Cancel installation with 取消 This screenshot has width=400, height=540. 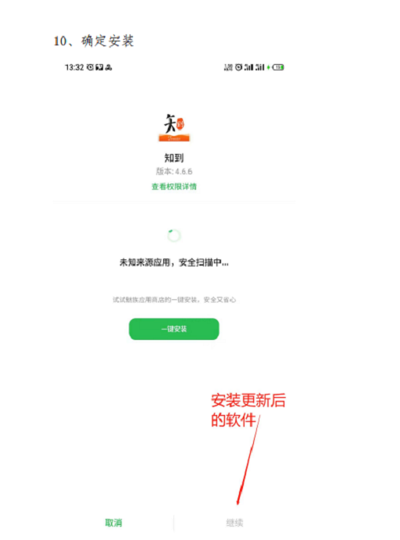[113, 523]
